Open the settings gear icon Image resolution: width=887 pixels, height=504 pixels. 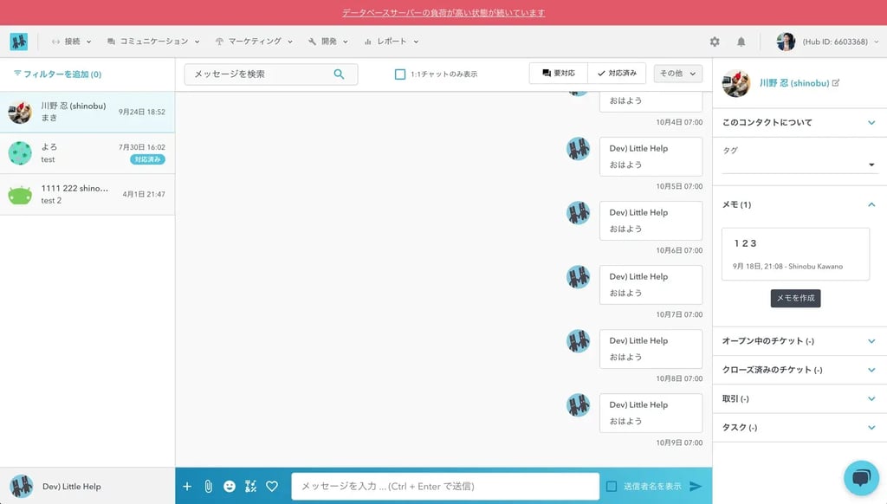pos(715,41)
